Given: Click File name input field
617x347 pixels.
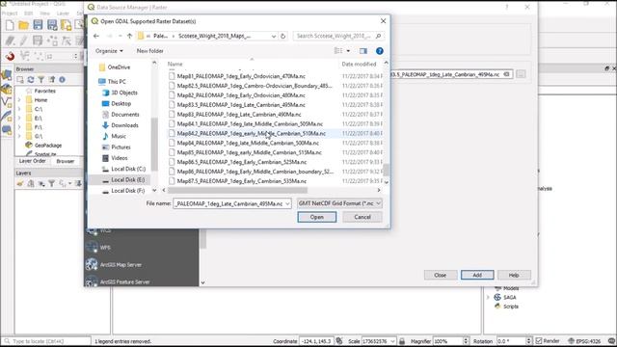Looking at the screenshot, I should (x=229, y=203).
